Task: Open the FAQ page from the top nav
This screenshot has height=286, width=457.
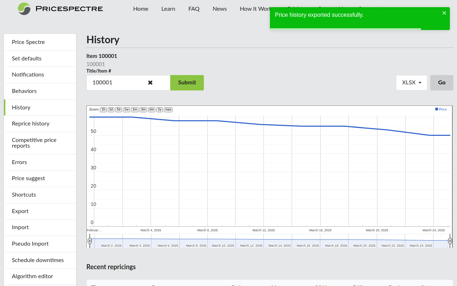Action: coord(194,9)
